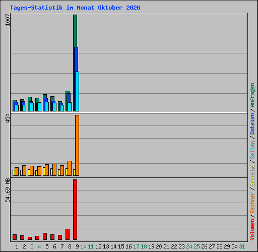258x252 pixels.
Task: Click day label '20' on x-axis
Action: tap(159, 246)
